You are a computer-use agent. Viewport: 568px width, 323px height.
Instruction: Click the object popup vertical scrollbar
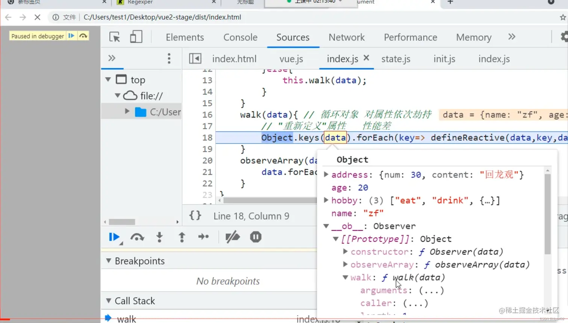(x=548, y=214)
